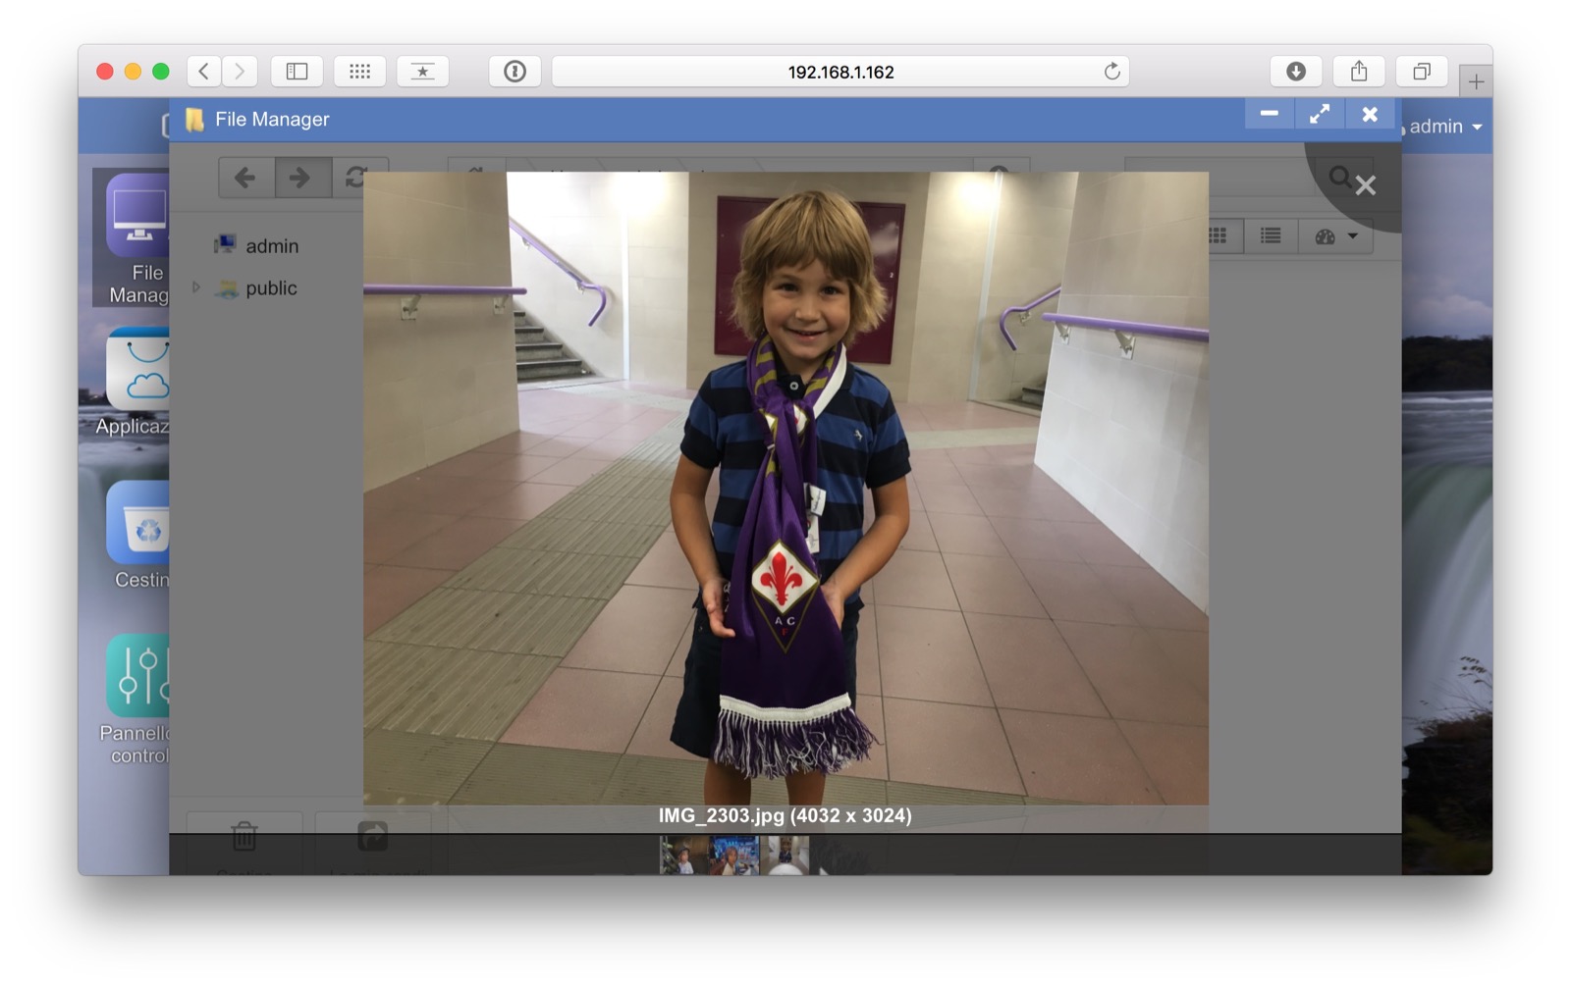Open a new Safari tab
Screen dimensions: 1571x987
point(1476,82)
